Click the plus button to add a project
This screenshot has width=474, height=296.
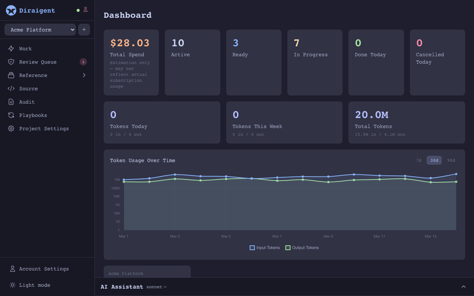(84, 30)
